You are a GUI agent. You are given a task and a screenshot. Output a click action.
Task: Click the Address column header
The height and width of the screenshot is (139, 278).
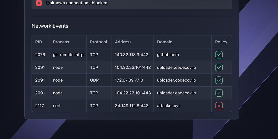click(123, 42)
